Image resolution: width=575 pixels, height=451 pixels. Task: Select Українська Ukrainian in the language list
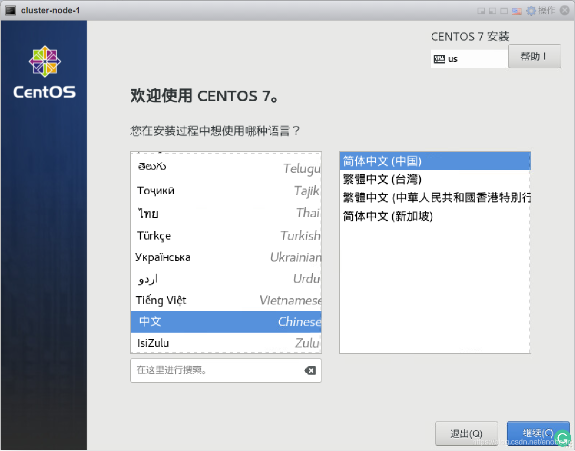[226, 257]
